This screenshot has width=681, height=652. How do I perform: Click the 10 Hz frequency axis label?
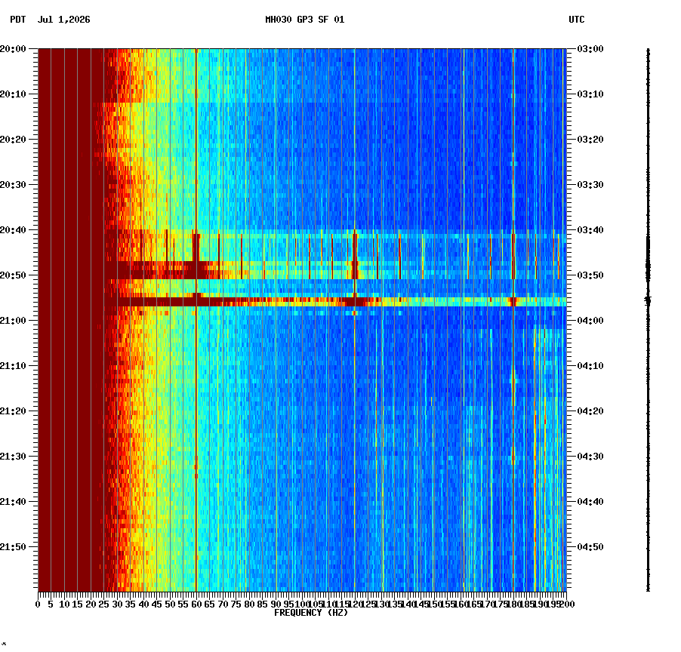pyautogui.click(x=64, y=604)
